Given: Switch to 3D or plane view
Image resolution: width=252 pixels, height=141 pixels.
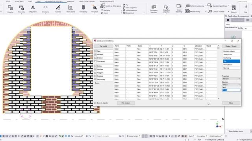Looking at the screenshot, I should point(111,6).
